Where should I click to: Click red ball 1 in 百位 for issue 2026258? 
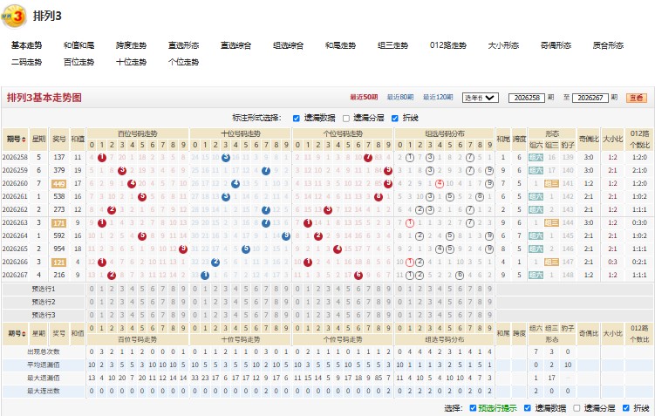pyautogui.click(x=101, y=158)
